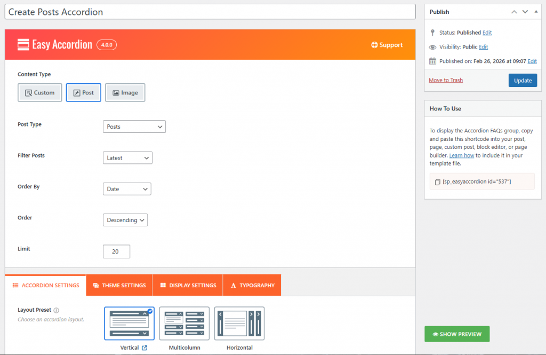The height and width of the screenshot is (355, 546).
Task: Open the Order By dropdown
Action: [x=126, y=189]
